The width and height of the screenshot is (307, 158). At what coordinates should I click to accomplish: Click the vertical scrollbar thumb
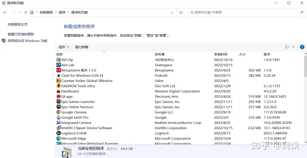305,66
